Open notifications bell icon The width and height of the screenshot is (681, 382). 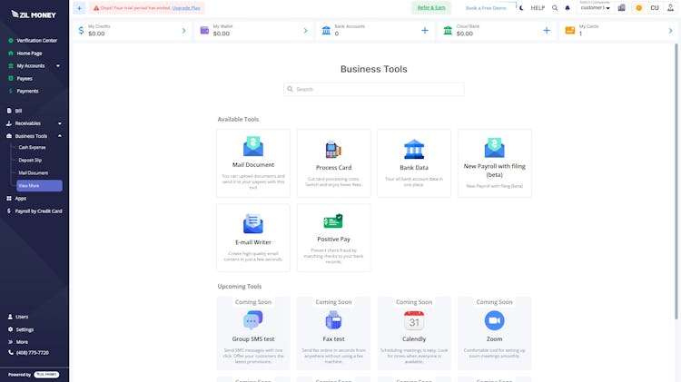click(x=567, y=8)
